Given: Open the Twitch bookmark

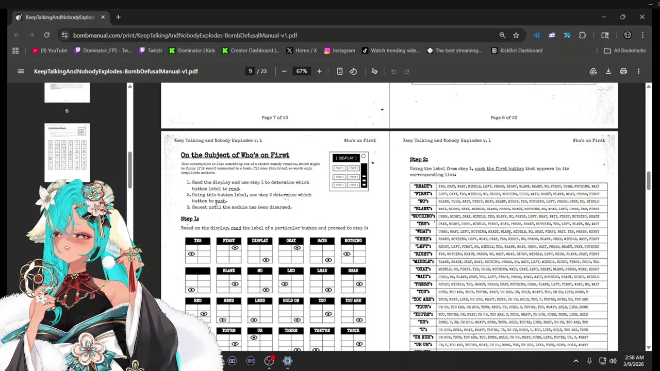Looking at the screenshot, I should click(x=150, y=50).
